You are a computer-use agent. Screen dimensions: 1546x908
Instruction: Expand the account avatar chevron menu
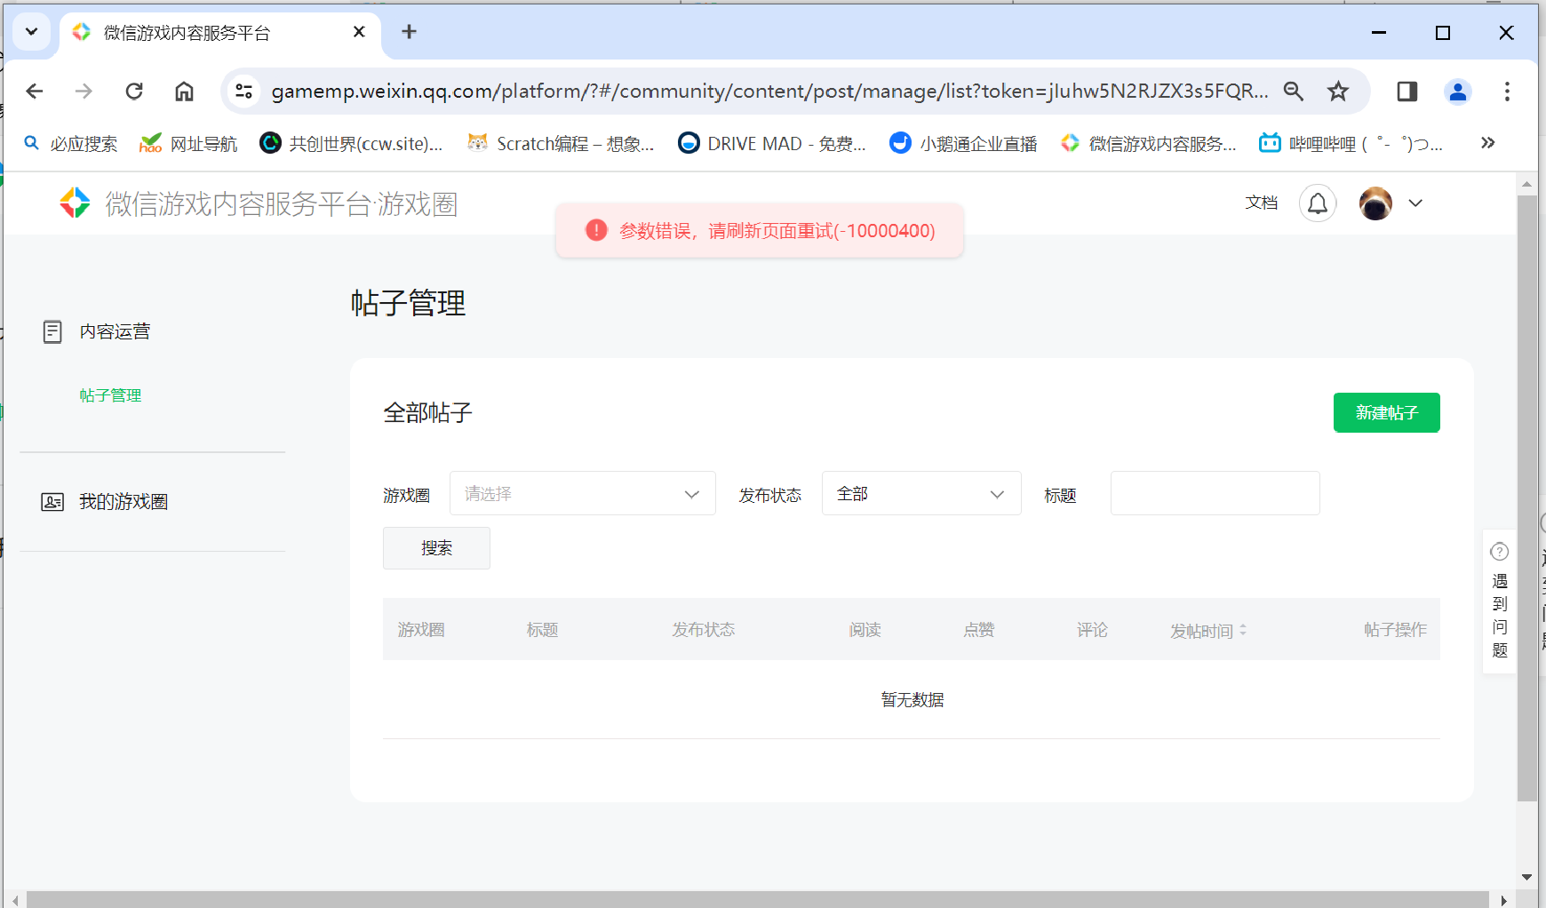pos(1416,203)
